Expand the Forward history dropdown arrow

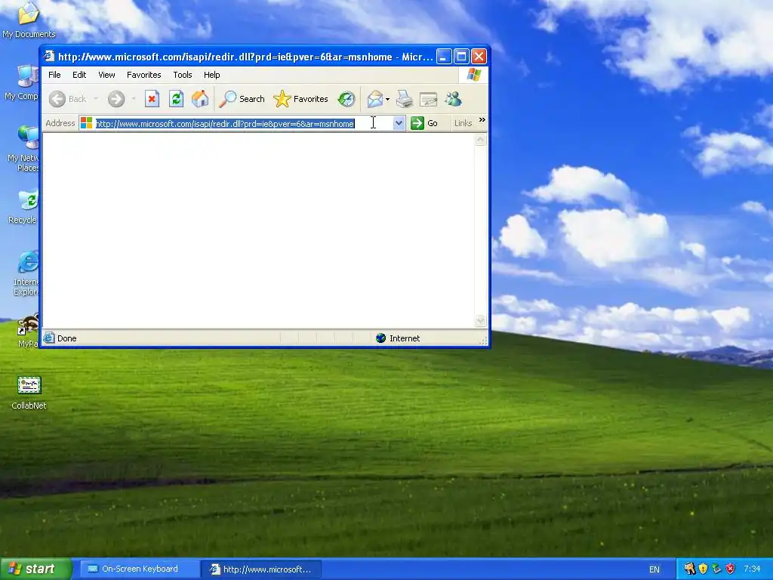tap(134, 99)
